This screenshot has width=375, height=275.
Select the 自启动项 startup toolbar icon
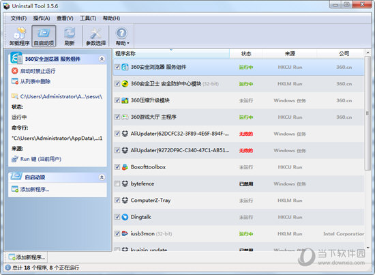coord(44,36)
